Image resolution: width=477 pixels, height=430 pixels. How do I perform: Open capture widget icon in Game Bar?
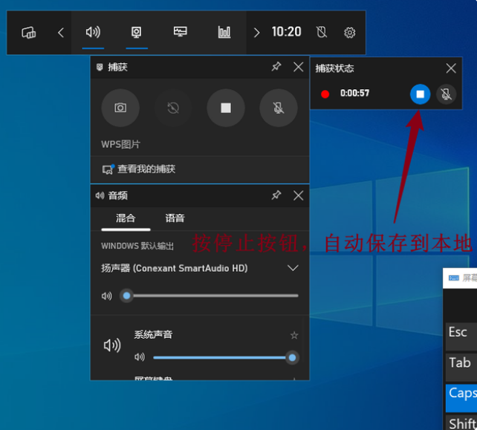pyautogui.click(x=137, y=32)
